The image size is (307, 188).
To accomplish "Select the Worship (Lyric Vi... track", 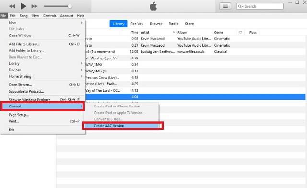I will click(195, 58).
